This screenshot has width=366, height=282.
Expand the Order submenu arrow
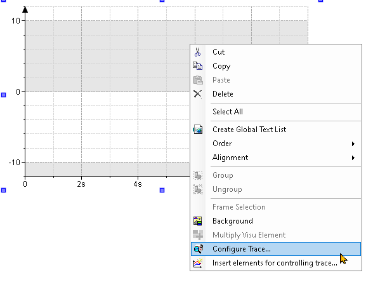click(353, 144)
